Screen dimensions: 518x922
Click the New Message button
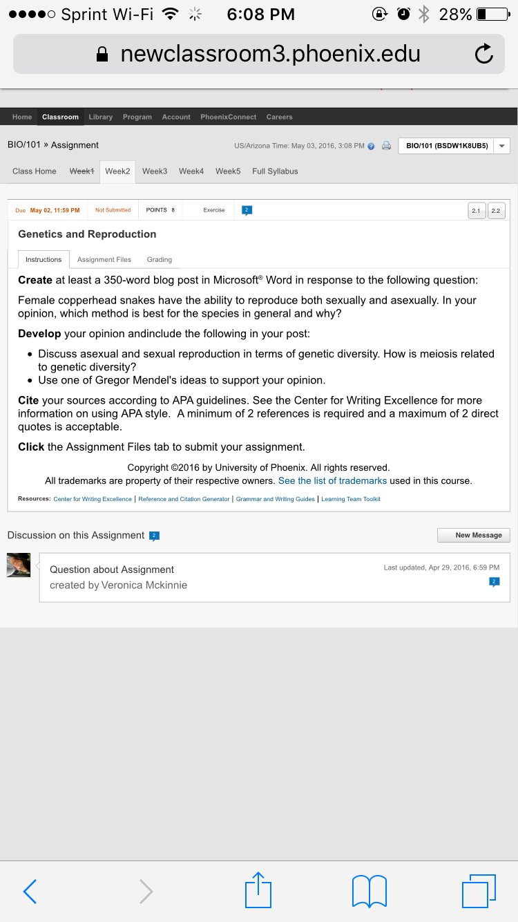(474, 535)
